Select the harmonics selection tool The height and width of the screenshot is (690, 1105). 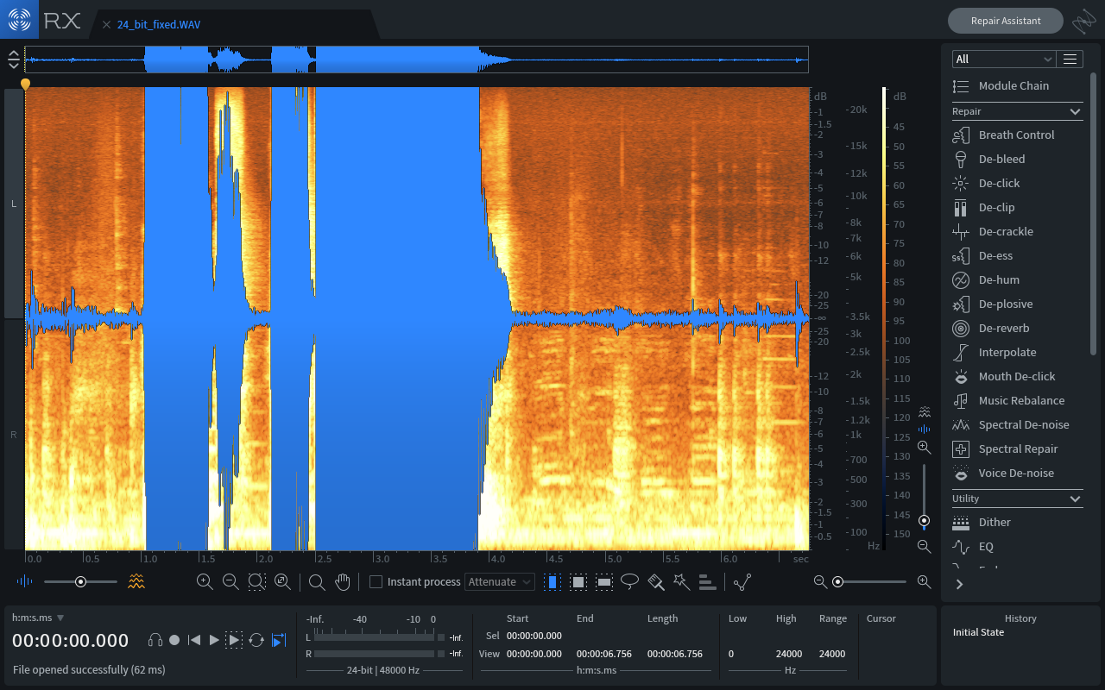click(708, 582)
